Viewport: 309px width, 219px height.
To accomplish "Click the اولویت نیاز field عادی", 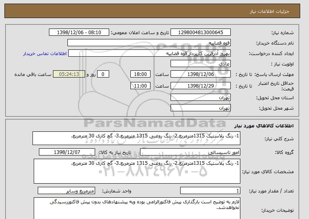I will coord(200,64).
